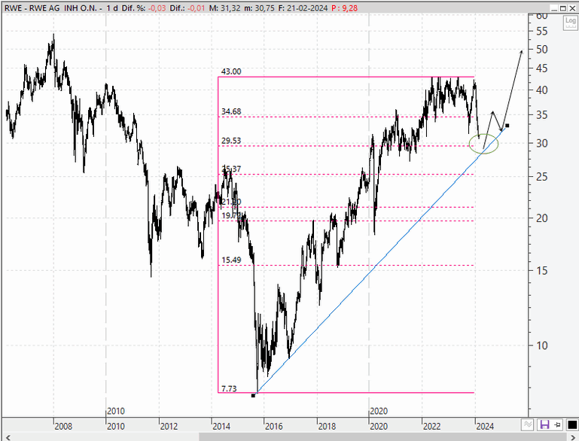Viewport: 579px width, 441px height.
Task: Click the 1 d timeframe label
Action: [x=112, y=8]
